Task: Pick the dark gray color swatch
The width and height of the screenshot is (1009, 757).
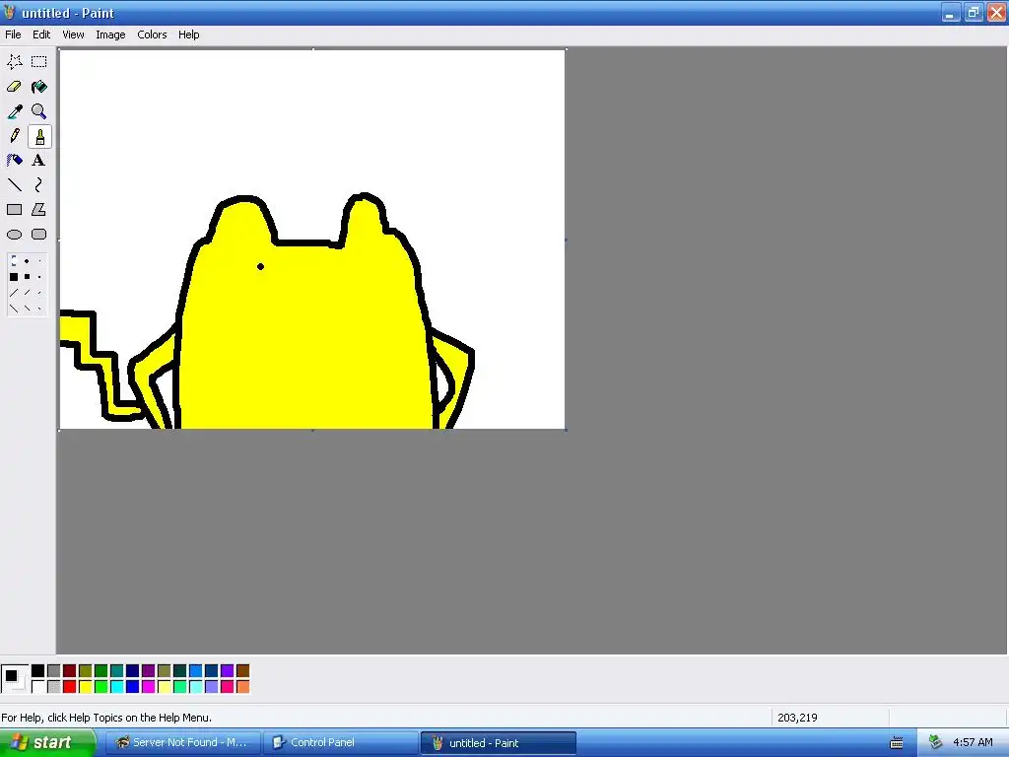Action: [53, 671]
